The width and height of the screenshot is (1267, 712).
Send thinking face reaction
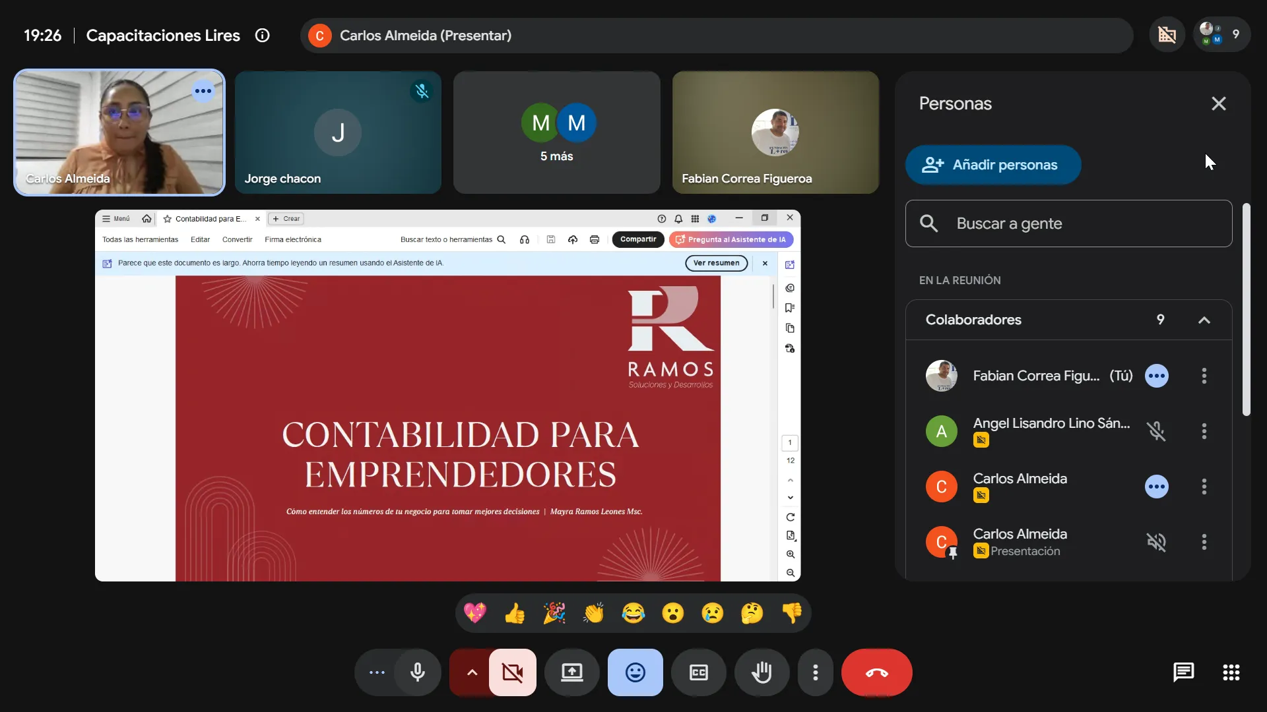pyautogui.click(x=752, y=613)
